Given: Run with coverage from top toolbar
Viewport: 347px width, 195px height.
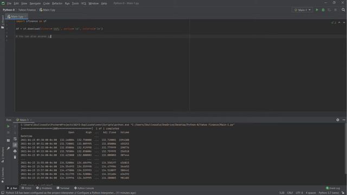Looking at the screenshot, I should click(329, 10).
